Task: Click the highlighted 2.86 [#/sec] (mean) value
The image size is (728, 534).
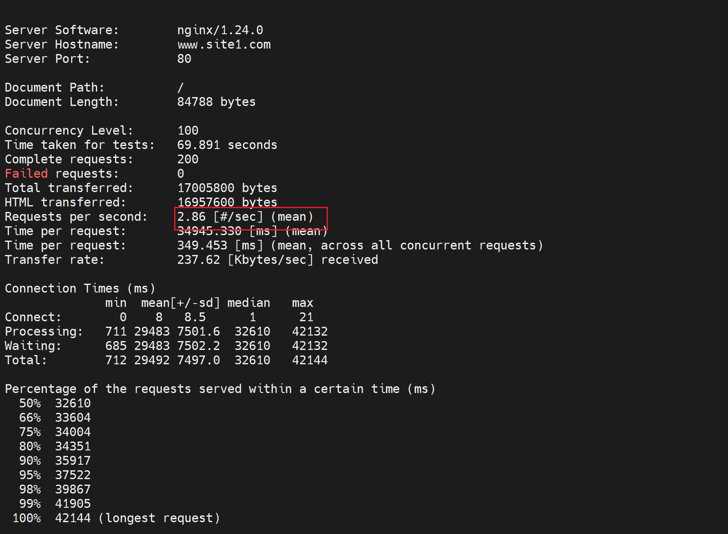Action: pyautogui.click(x=245, y=217)
